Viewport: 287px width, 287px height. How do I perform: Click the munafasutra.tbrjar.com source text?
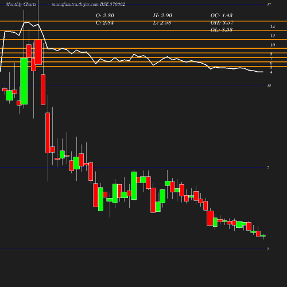pyautogui.click(x=75, y=4)
